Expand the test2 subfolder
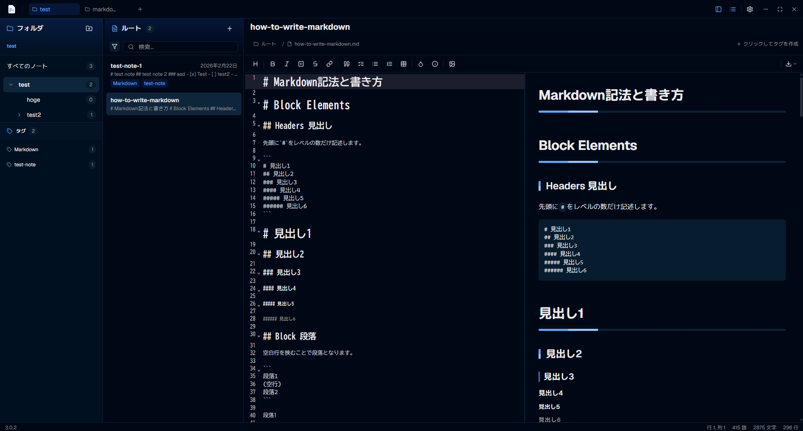 coord(19,115)
